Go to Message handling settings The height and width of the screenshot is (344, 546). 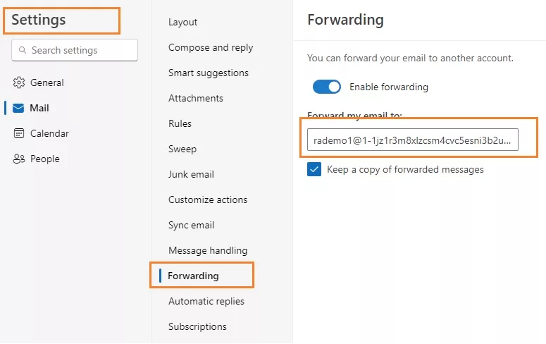(x=207, y=250)
